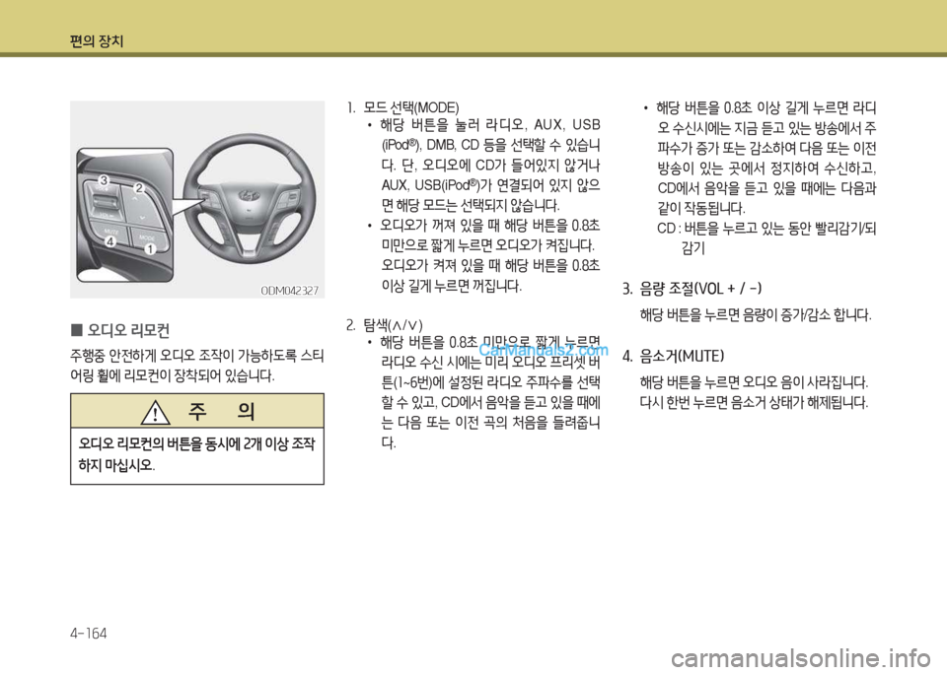Click the line '오디오가 꺼져 있을 때 해당 버튼을 0.8초'
Screen dimensions: 947x675
coord(490,226)
